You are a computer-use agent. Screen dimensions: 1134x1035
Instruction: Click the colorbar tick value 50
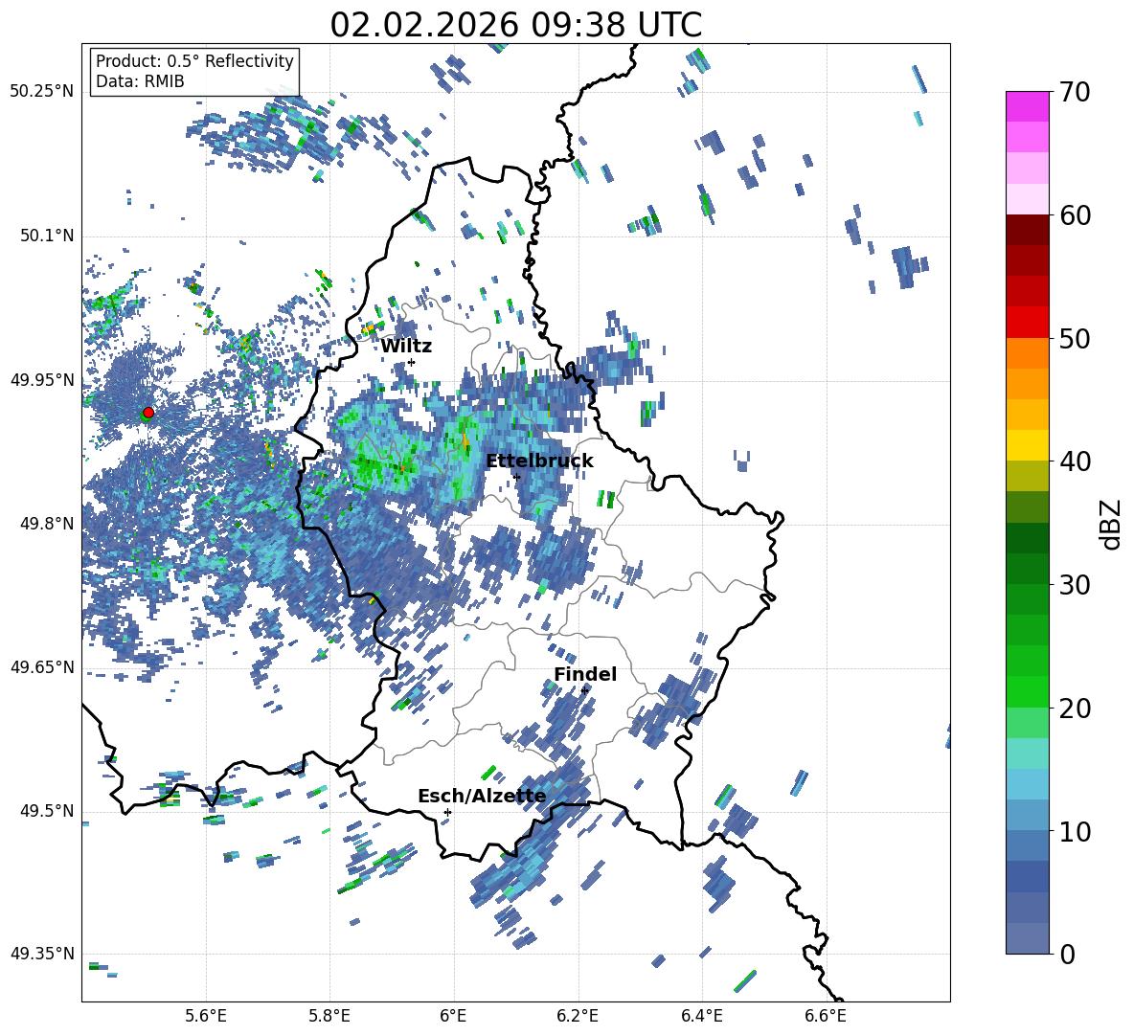(x=1075, y=338)
